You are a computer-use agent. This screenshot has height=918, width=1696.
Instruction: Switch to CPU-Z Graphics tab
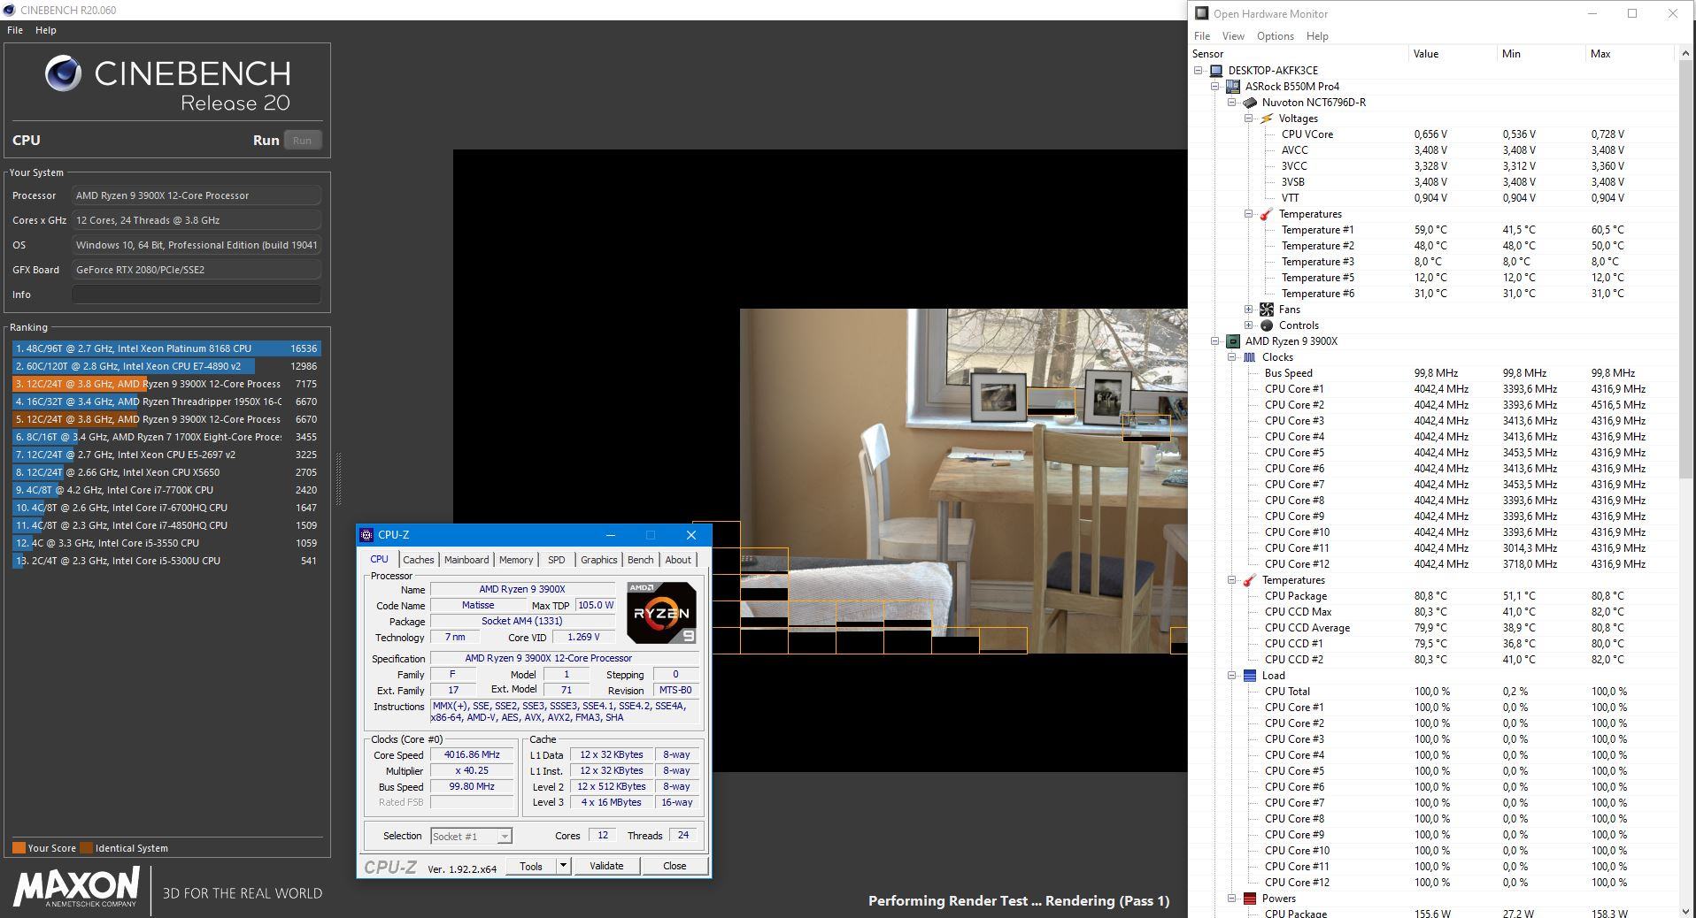[599, 560]
